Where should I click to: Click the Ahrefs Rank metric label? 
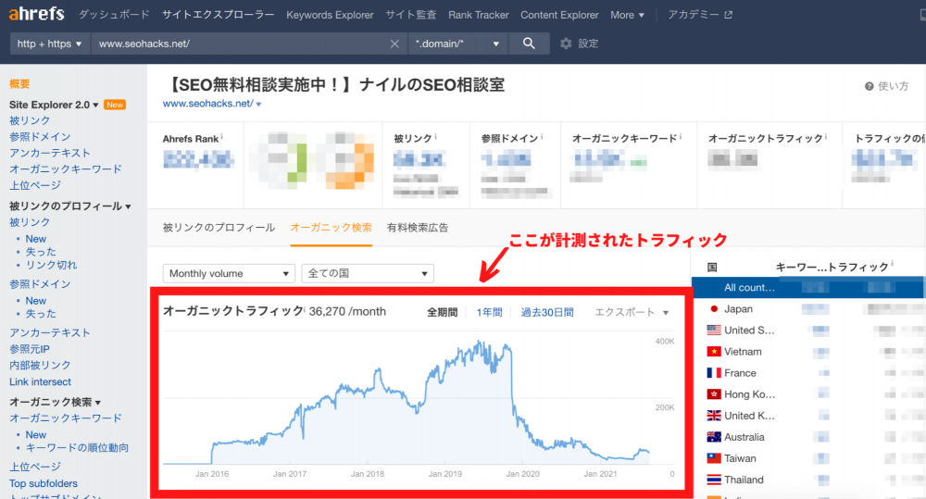pyautogui.click(x=191, y=139)
